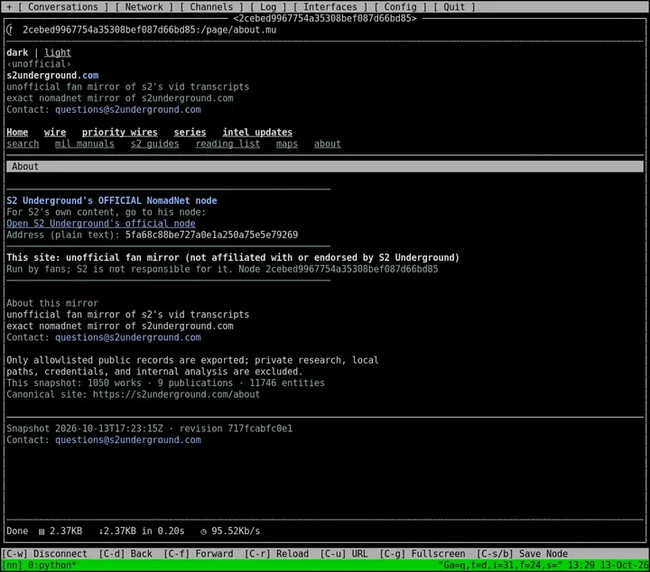
Task: Click the Canonical site URL line
Action: pyautogui.click(x=133, y=394)
